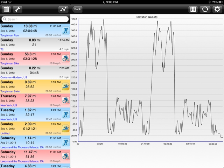224x168 pixels.
Task: Go back with the Back button
Action: [x=77, y=9]
